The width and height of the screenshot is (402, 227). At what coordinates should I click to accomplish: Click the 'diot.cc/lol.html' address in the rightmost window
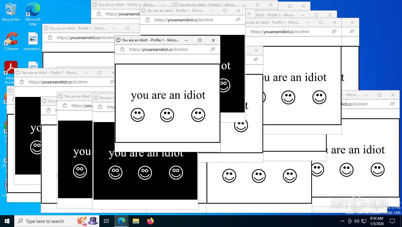pos(354,104)
